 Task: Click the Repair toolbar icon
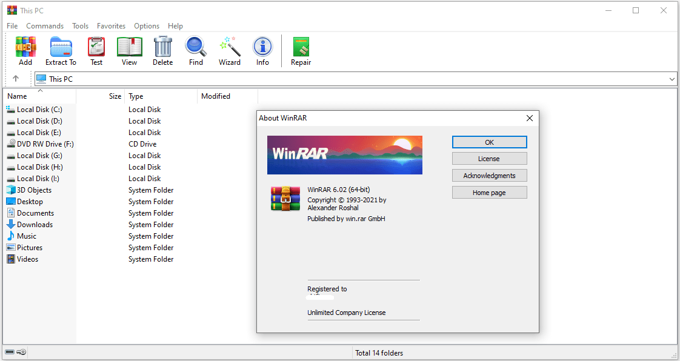301,47
